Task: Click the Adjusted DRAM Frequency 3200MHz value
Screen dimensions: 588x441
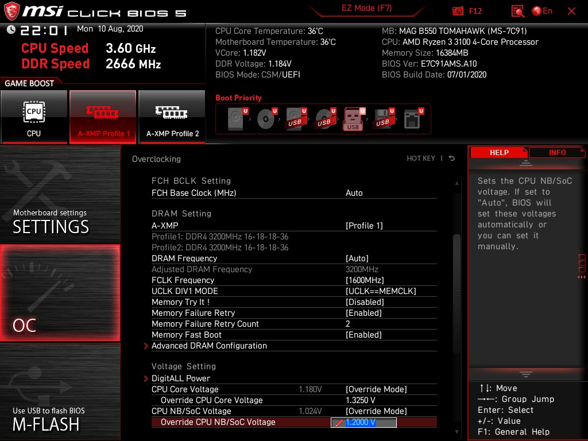Action: (x=362, y=269)
